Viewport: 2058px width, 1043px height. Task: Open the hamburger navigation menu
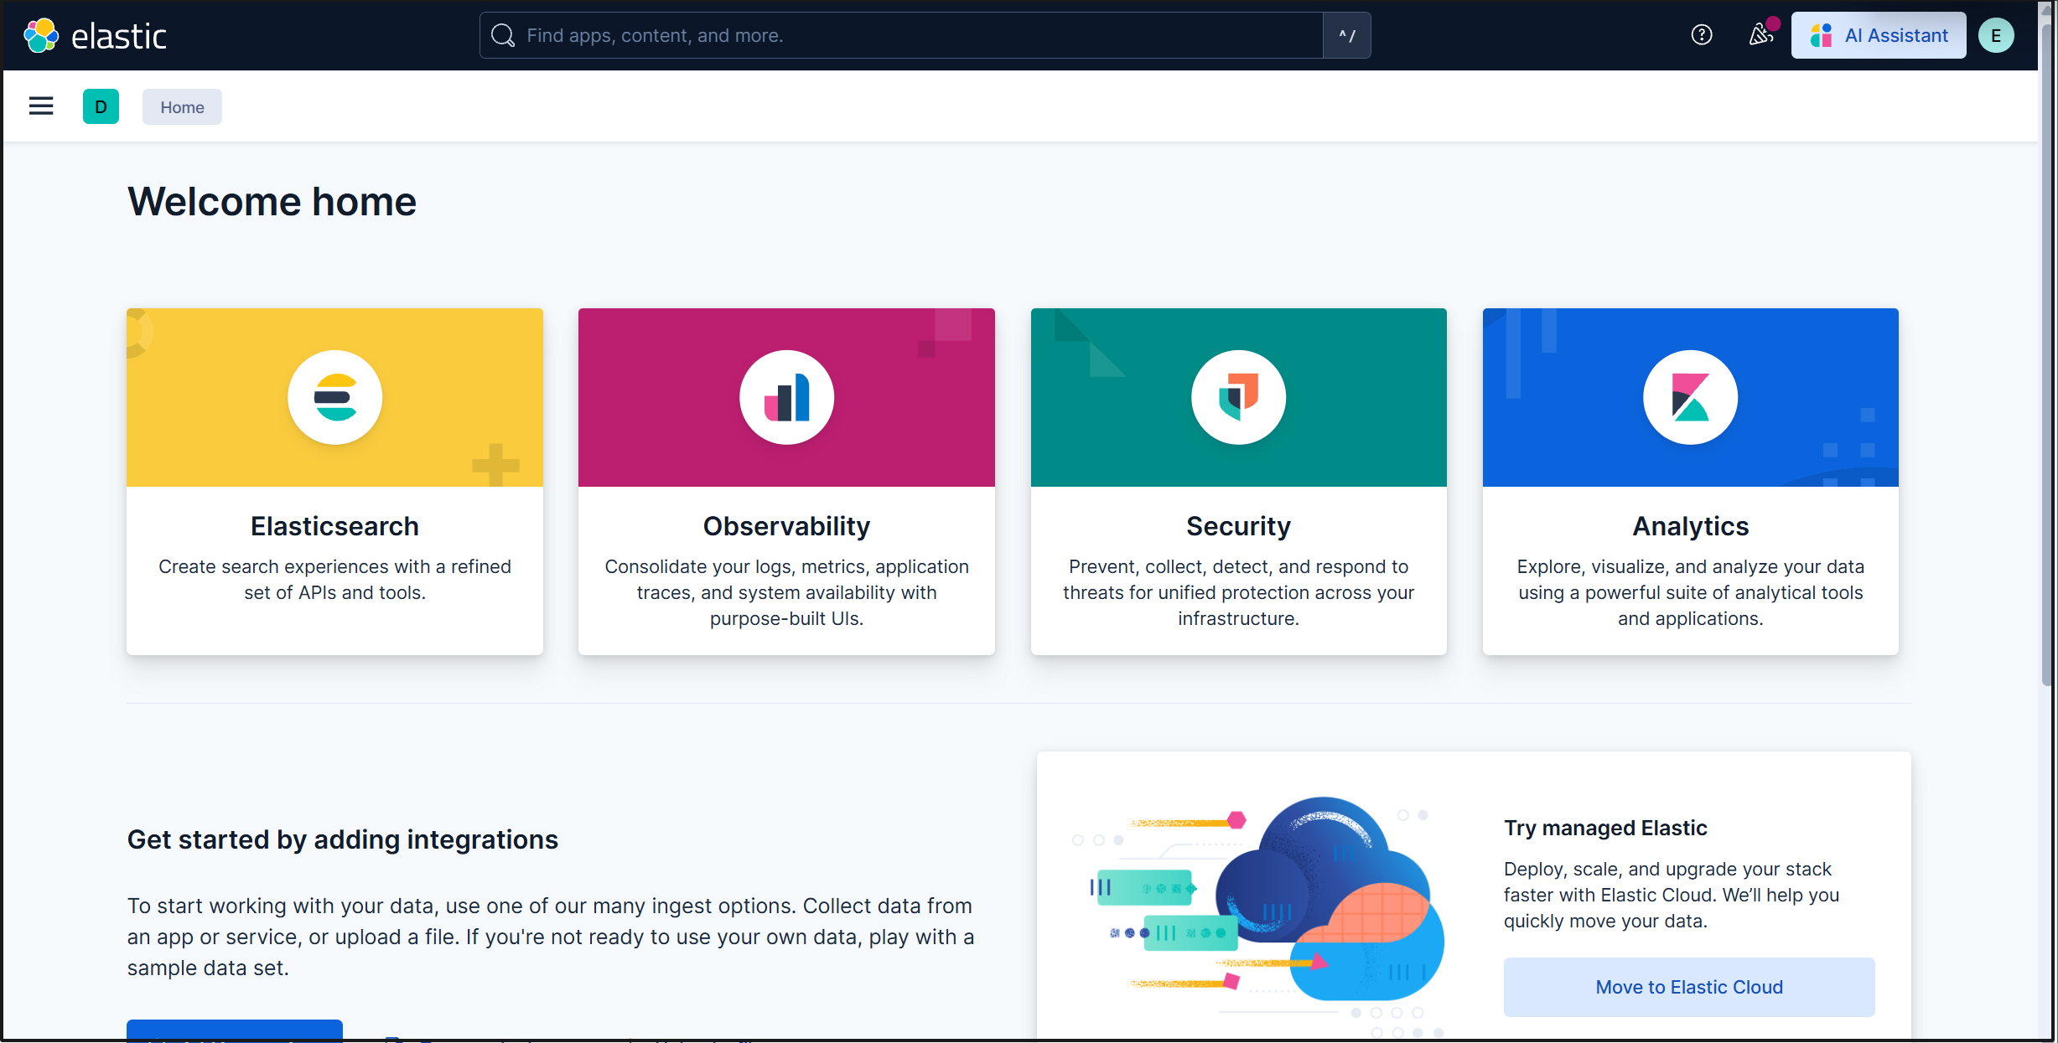pos(41,106)
